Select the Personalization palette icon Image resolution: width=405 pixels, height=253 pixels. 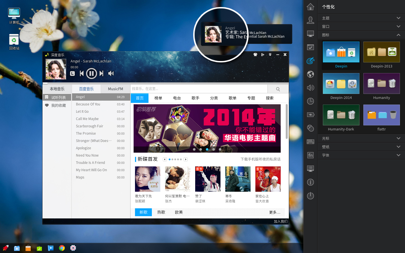click(x=310, y=60)
